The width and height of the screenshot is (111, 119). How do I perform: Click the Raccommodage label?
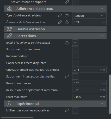[x=17, y=56]
